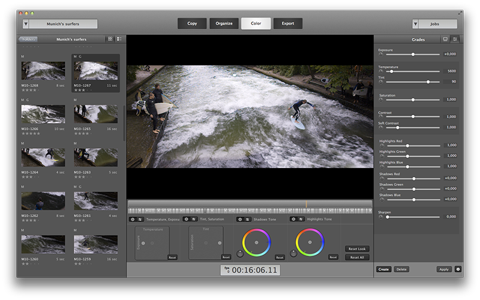This screenshot has width=480, height=300.
Task: Set third star rating on clip M10-1267
Action: coord(83,91)
